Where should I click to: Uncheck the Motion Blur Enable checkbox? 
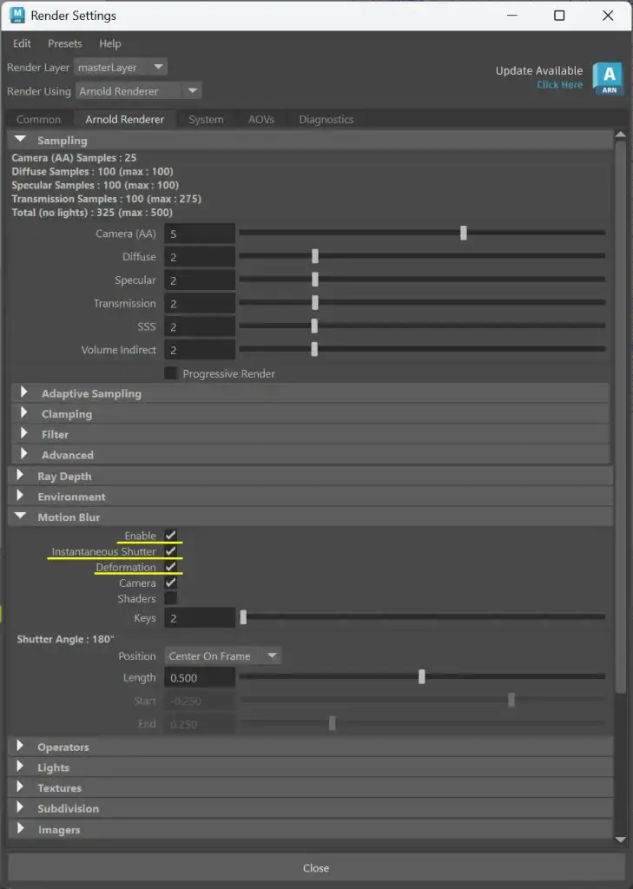[171, 535]
